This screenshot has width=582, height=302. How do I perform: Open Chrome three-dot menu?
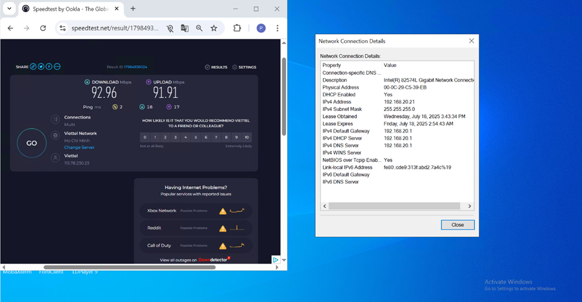[278, 28]
